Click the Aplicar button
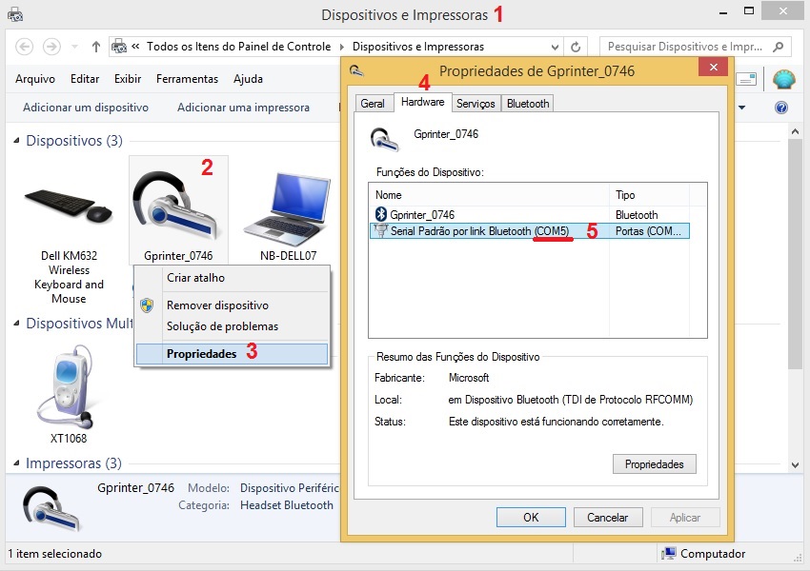Screen dimensions: 810x571 coord(685,518)
